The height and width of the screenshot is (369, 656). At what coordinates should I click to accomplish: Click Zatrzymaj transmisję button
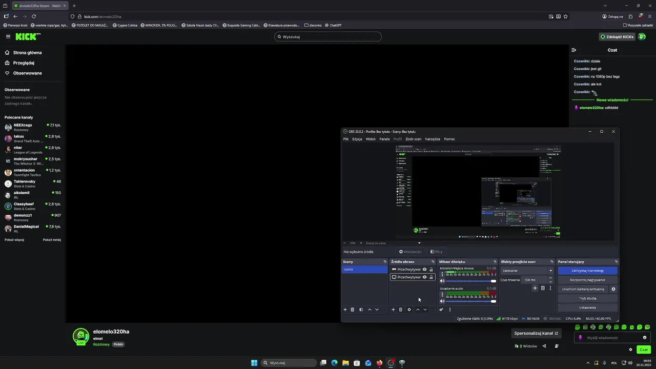pos(587,271)
